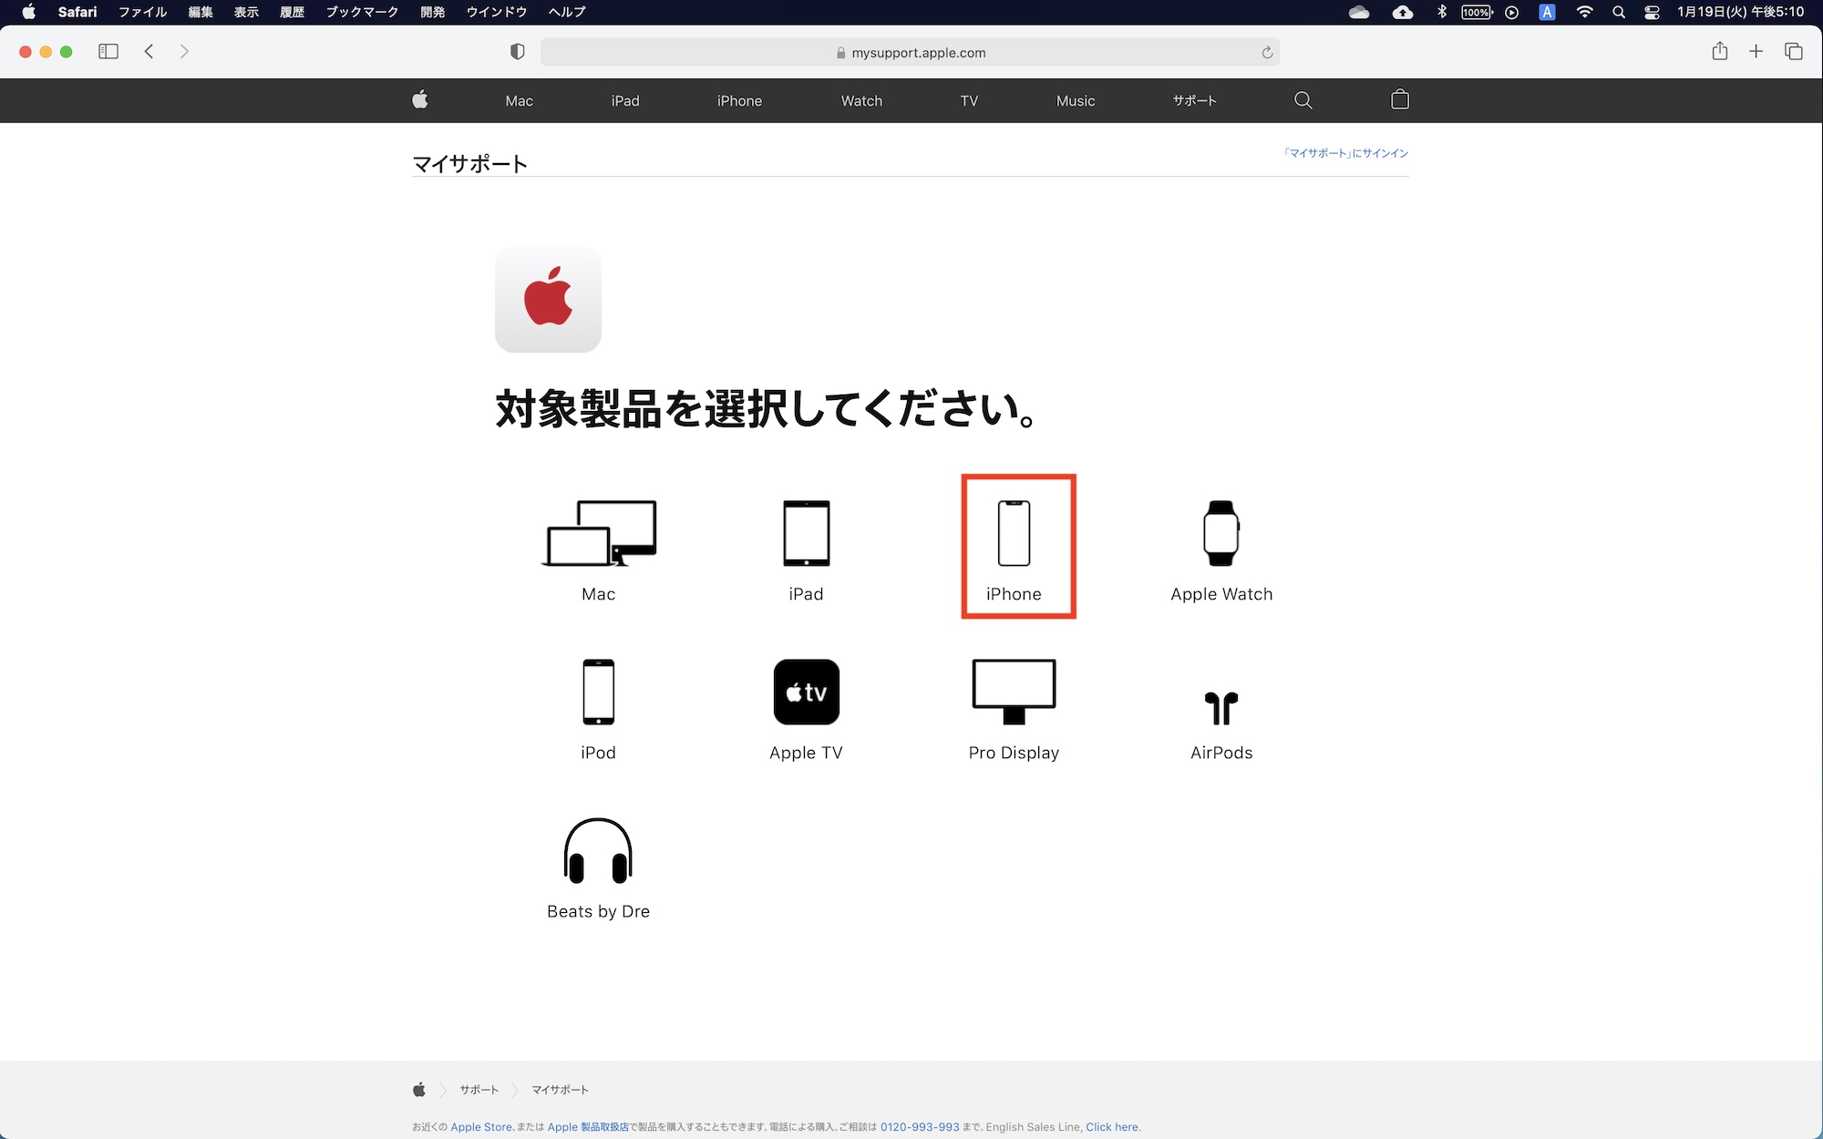The image size is (1823, 1139).
Task: Choose the AirPods product icon
Action: click(x=1220, y=707)
